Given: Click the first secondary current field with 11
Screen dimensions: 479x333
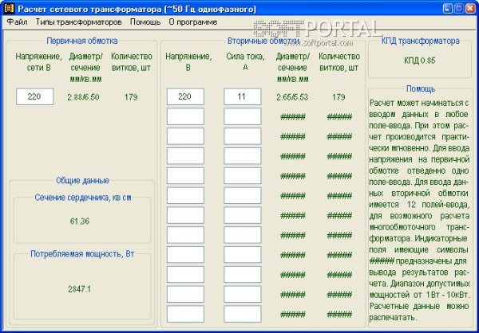Looking at the screenshot, I should [x=243, y=96].
